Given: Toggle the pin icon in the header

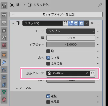Looking at the screenshot, I should pos(100,5).
